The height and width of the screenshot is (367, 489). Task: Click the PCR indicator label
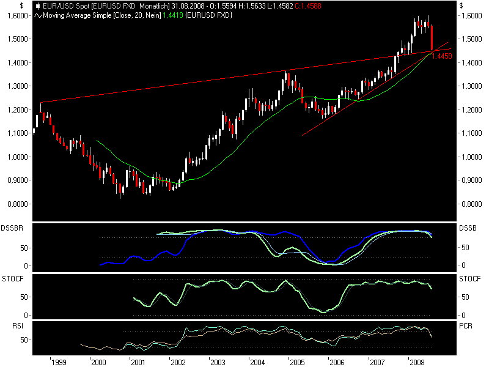click(x=466, y=326)
